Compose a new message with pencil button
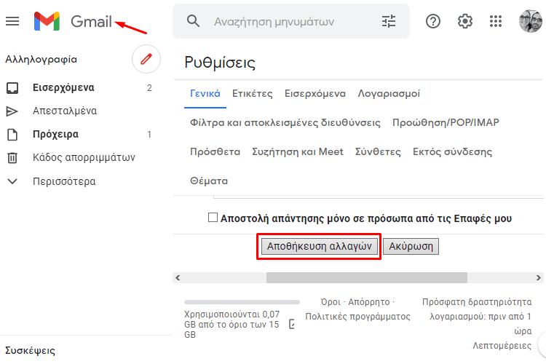The height and width of the screenshot is (364, 546). [146, 59]
